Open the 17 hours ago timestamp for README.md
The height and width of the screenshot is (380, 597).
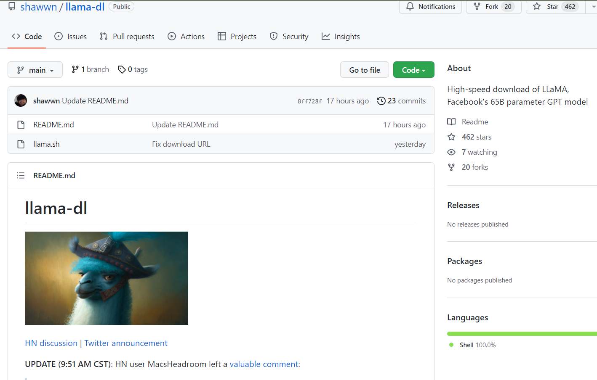[404, 124]
